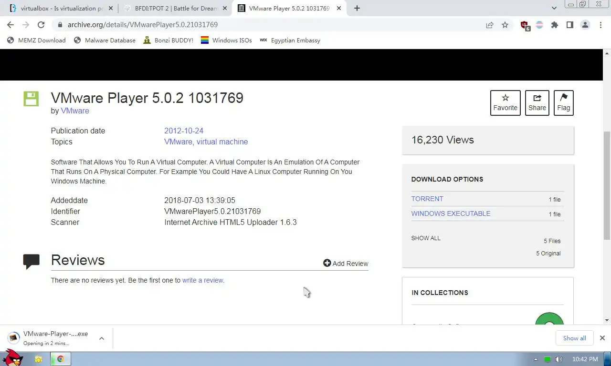Click the page vertical scrollbar
The image size is (611, 366).
tap(607, 185)
